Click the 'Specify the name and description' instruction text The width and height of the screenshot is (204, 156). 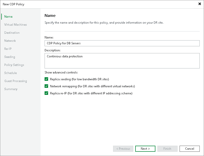pos(104,23)
